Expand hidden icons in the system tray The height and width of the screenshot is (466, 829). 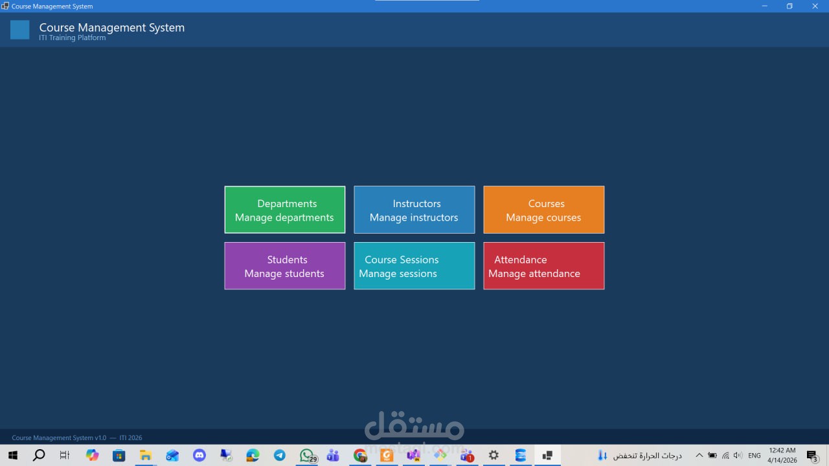coord(699,455)
